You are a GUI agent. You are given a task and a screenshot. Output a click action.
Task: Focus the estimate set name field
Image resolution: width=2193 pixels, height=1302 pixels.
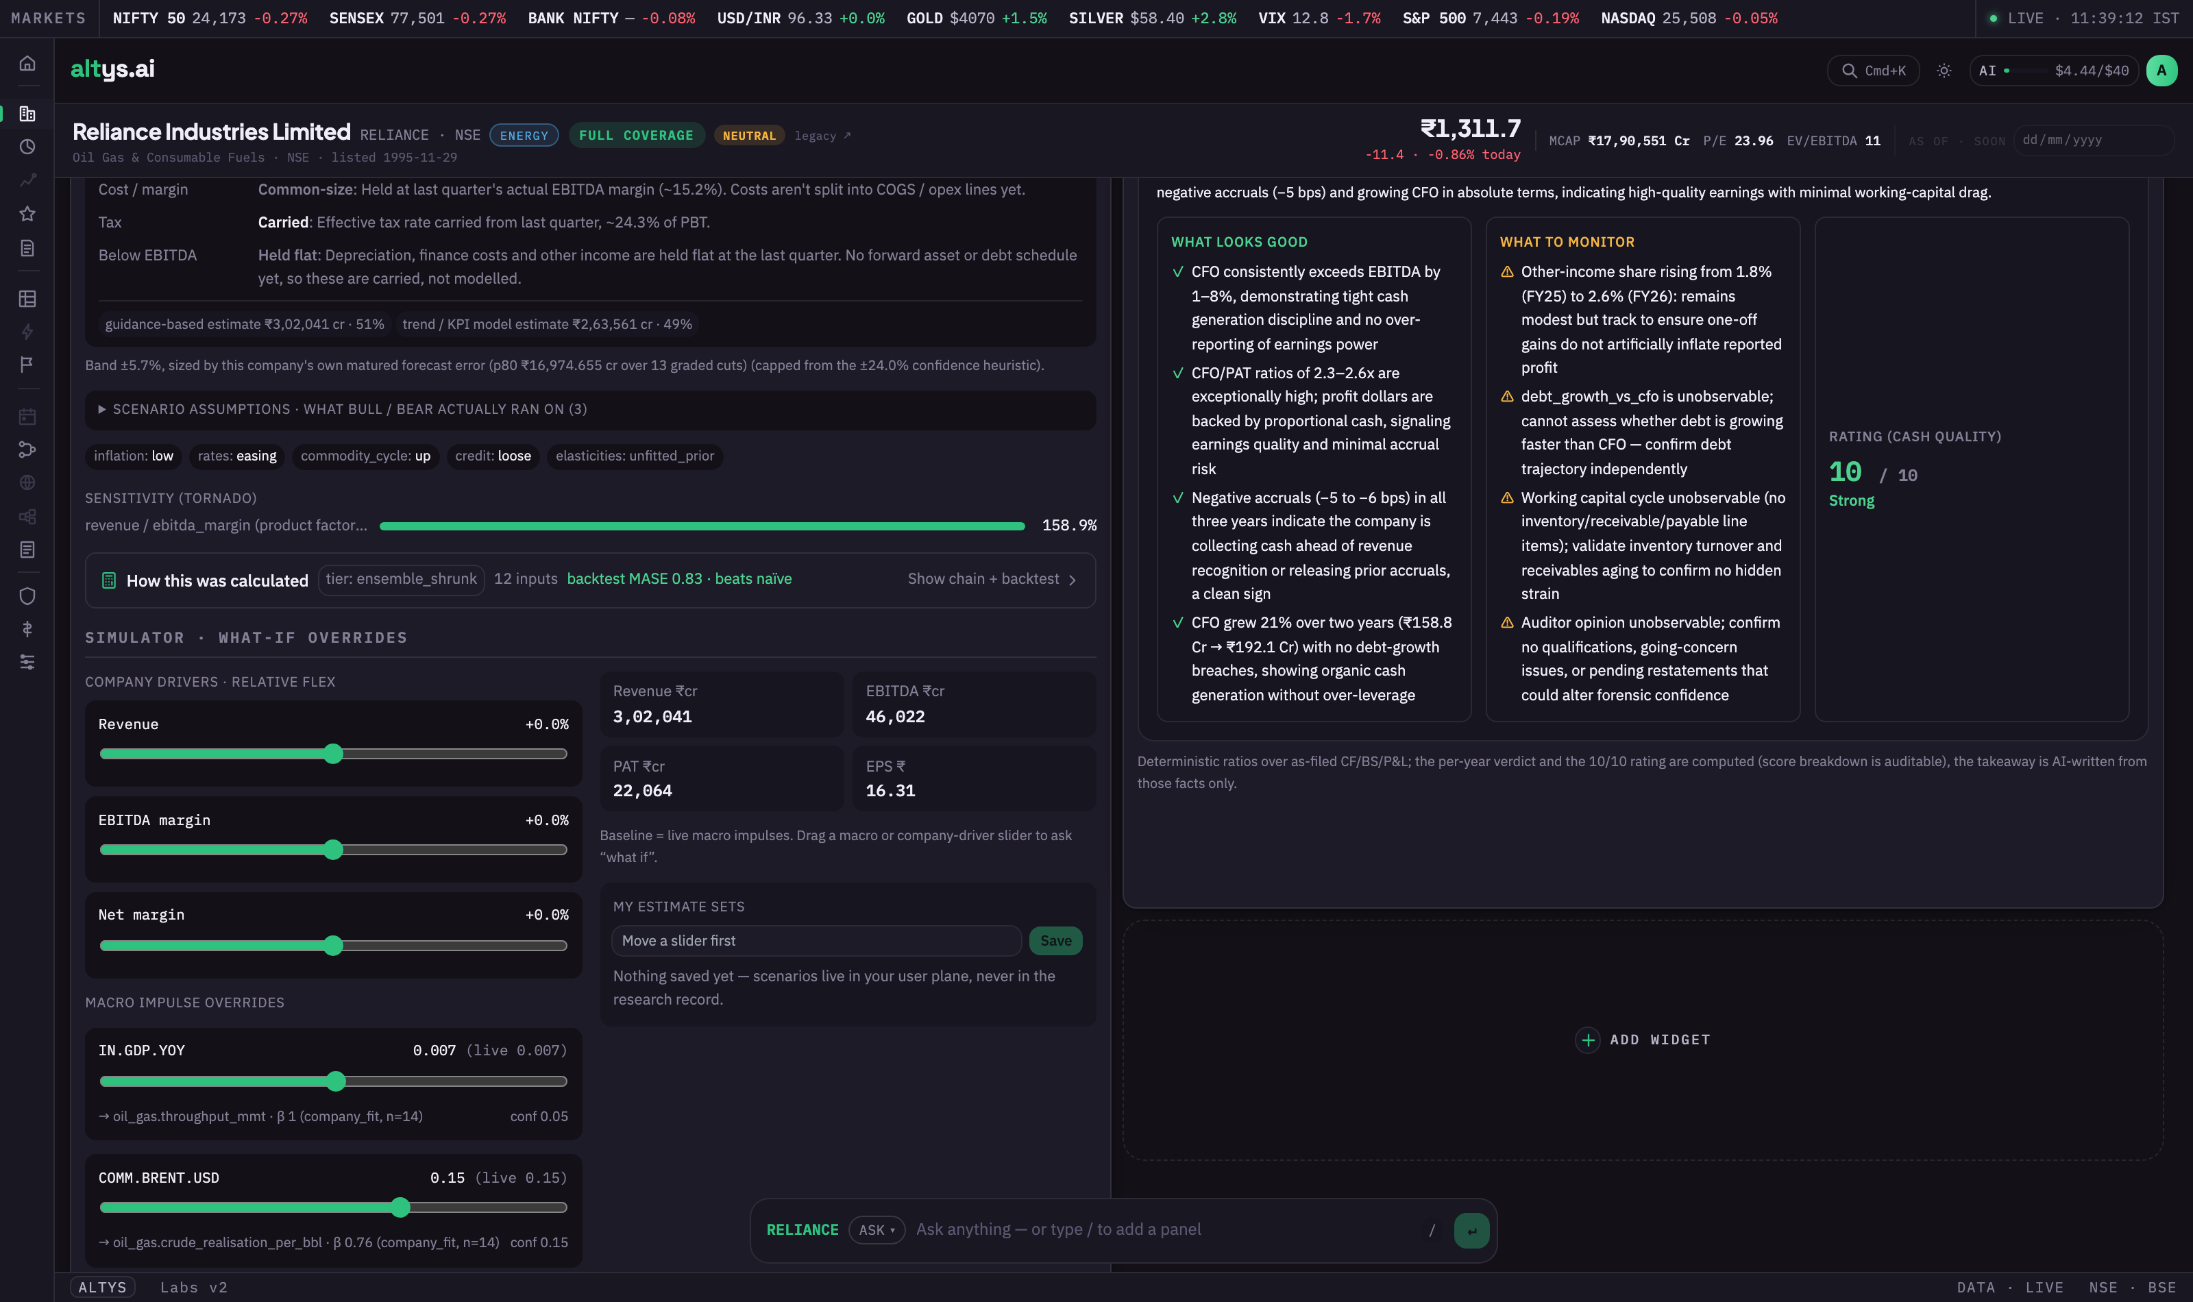[x=816, y=941]
